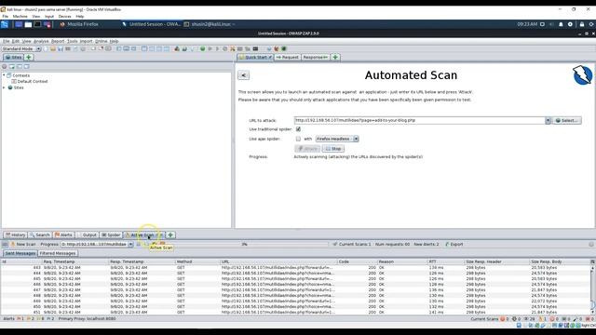
Task: Switch to the History tab
Action: tap(15, 235)
